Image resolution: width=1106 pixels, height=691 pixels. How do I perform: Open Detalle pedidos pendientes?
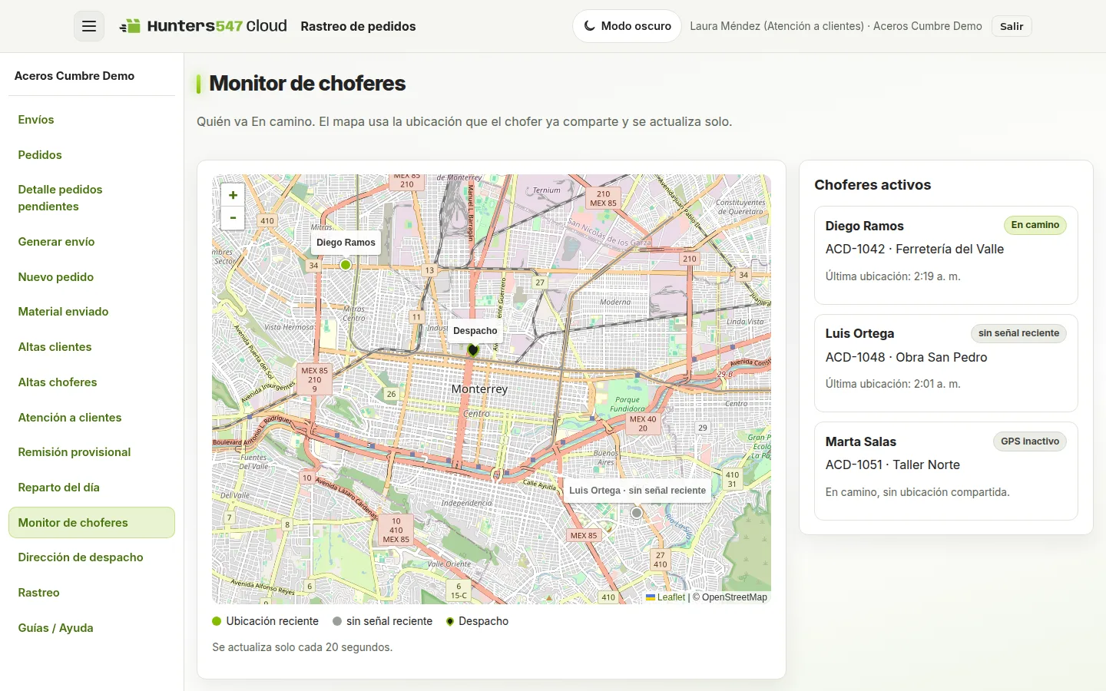(x=91, y=198)
